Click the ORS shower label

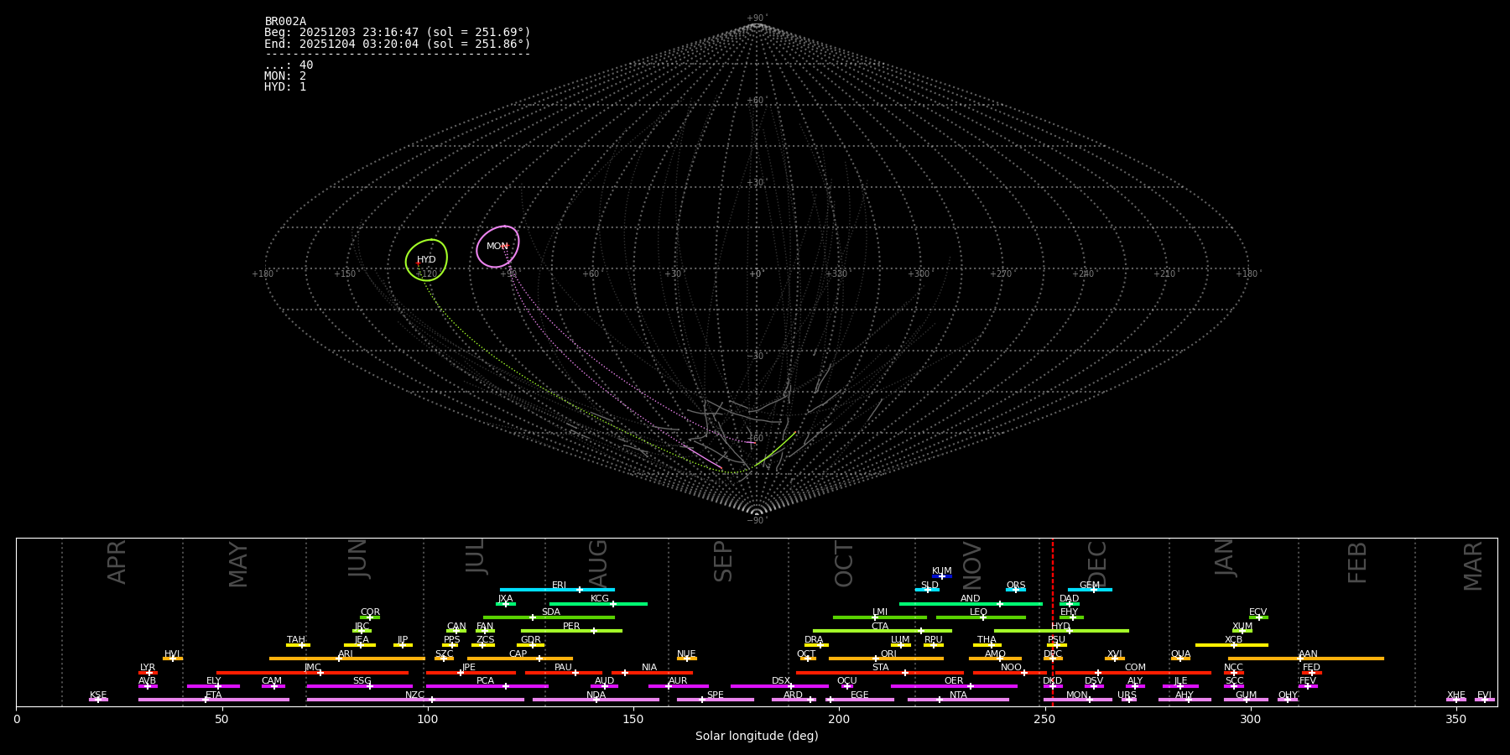pos(1016,586)
